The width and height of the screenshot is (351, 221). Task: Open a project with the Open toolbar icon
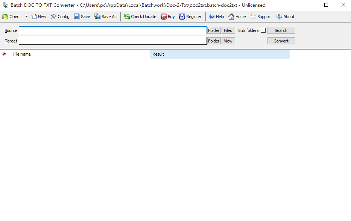[x=11, y=17]
